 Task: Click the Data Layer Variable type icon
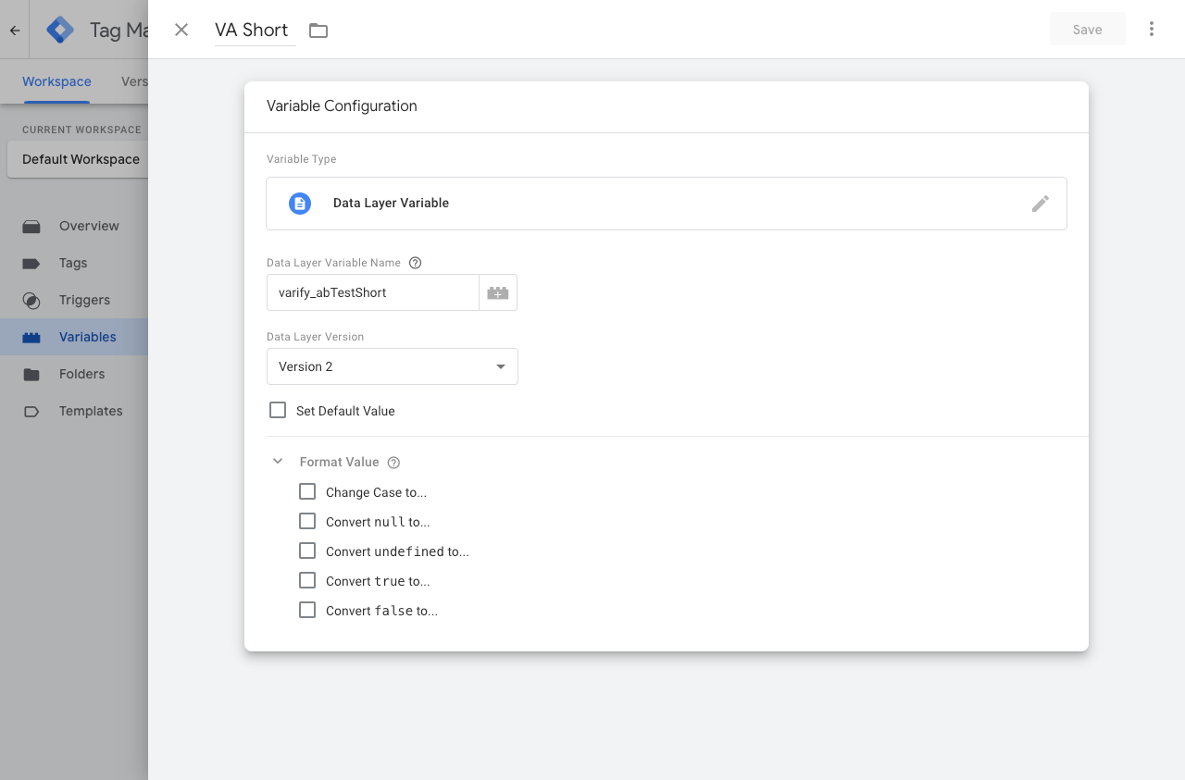[x=300, y=204]
